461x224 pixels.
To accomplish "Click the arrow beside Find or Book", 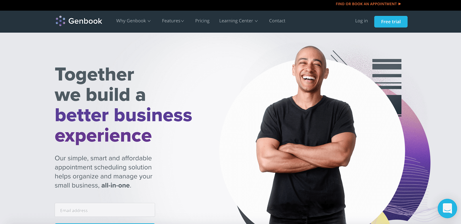I will pos(400,4).
